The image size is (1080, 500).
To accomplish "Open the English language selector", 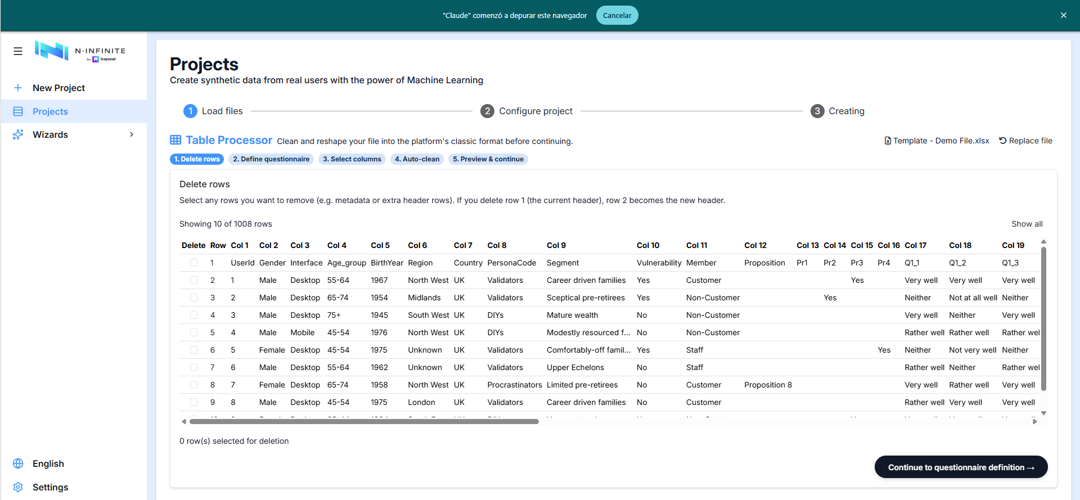I will tap(74, 463).
